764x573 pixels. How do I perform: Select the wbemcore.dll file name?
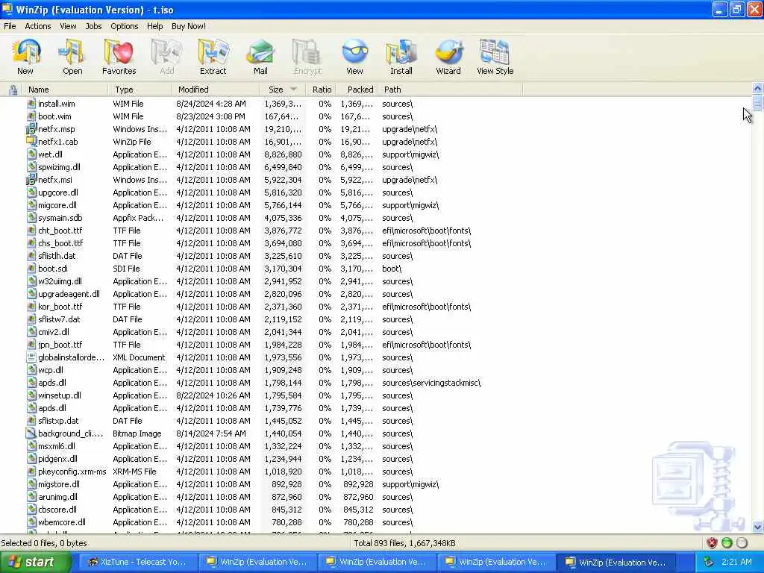61,522
